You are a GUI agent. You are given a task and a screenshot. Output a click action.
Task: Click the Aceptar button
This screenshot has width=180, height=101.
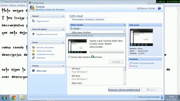coord(116,62)
